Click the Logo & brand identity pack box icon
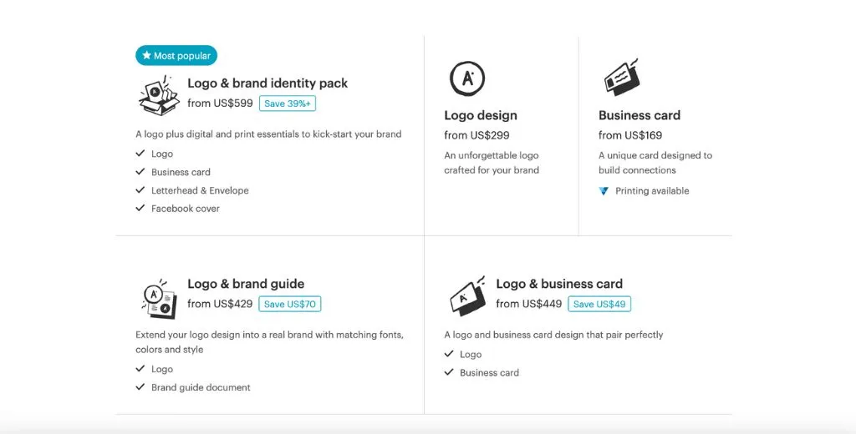Image resolution: width=856 pixels, height=434 pixels. (159, 94)
